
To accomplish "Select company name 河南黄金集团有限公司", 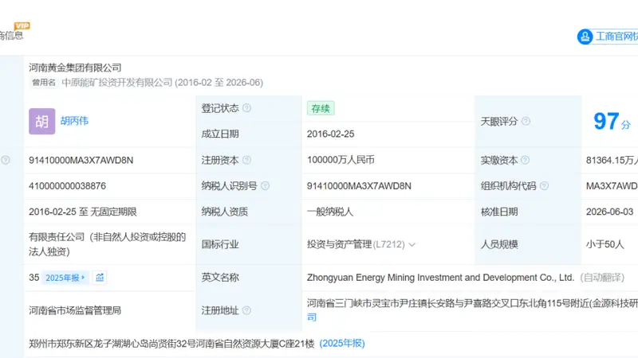I will (75, 68).
